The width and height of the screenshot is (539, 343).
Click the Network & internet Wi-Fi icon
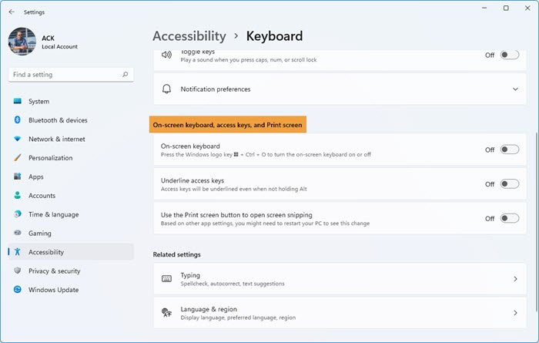(17, 140)
